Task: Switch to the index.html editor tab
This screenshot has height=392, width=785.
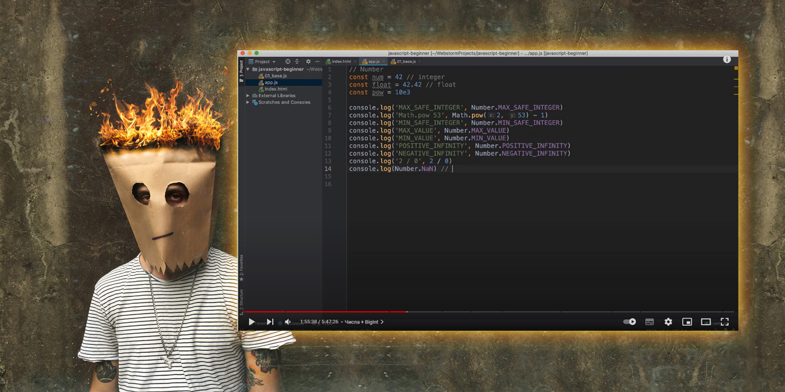Action: [x=341, y=62]
